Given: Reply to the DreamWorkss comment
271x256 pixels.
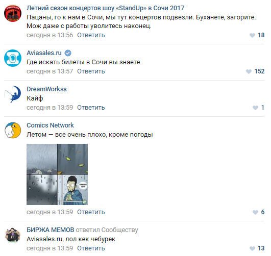Looking at the screenshot, I should coord(91,108).
